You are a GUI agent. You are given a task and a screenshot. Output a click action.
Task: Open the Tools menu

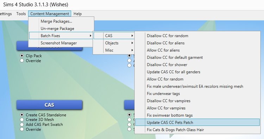pos(21,14)
